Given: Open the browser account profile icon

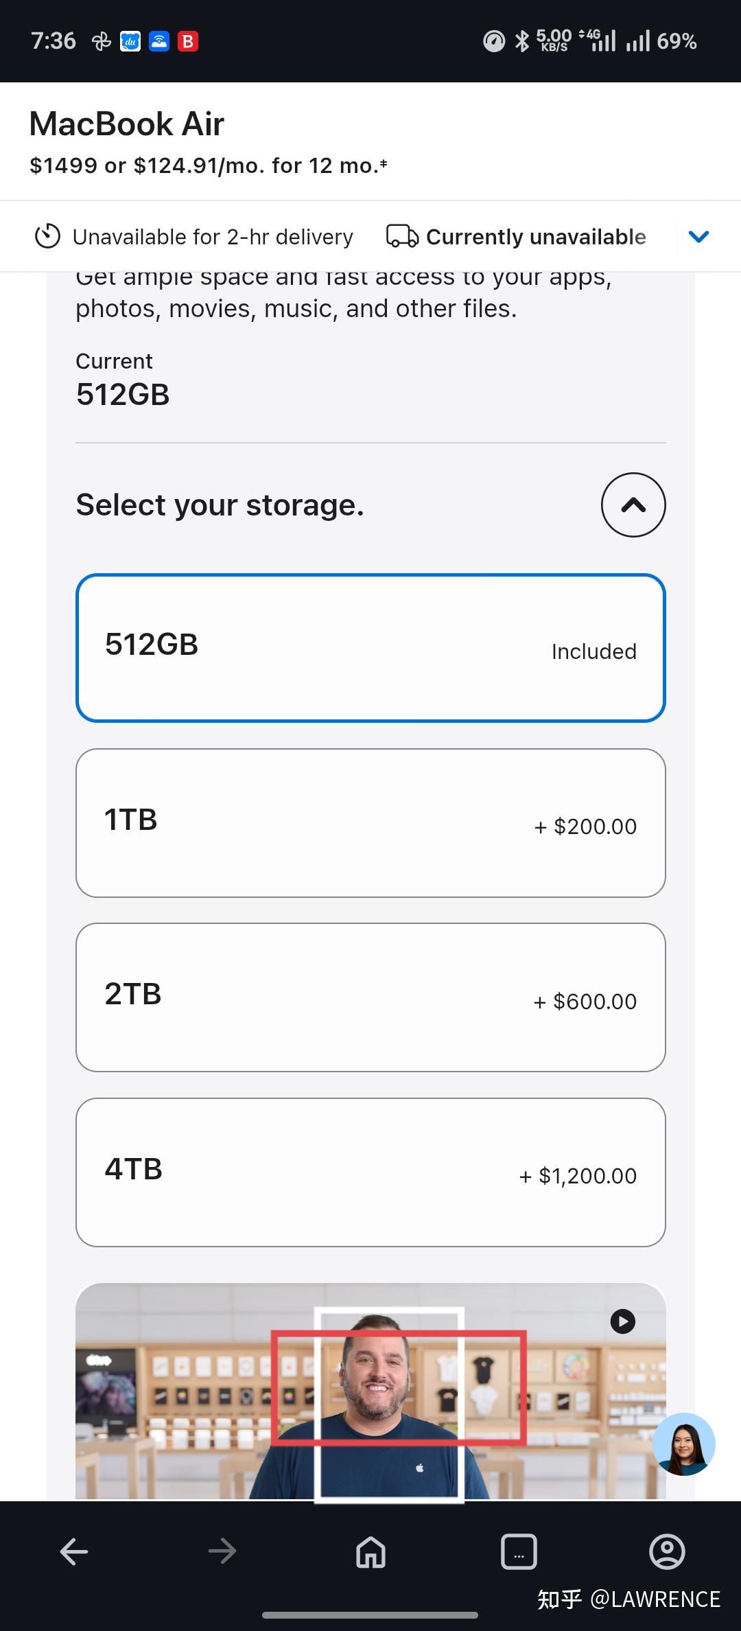Looking at the screenshot, I should coord(667,1551).
